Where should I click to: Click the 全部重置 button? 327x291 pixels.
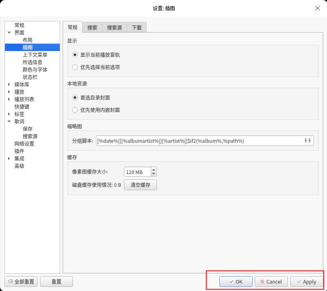pyautogui.click(x=21, y=282)
